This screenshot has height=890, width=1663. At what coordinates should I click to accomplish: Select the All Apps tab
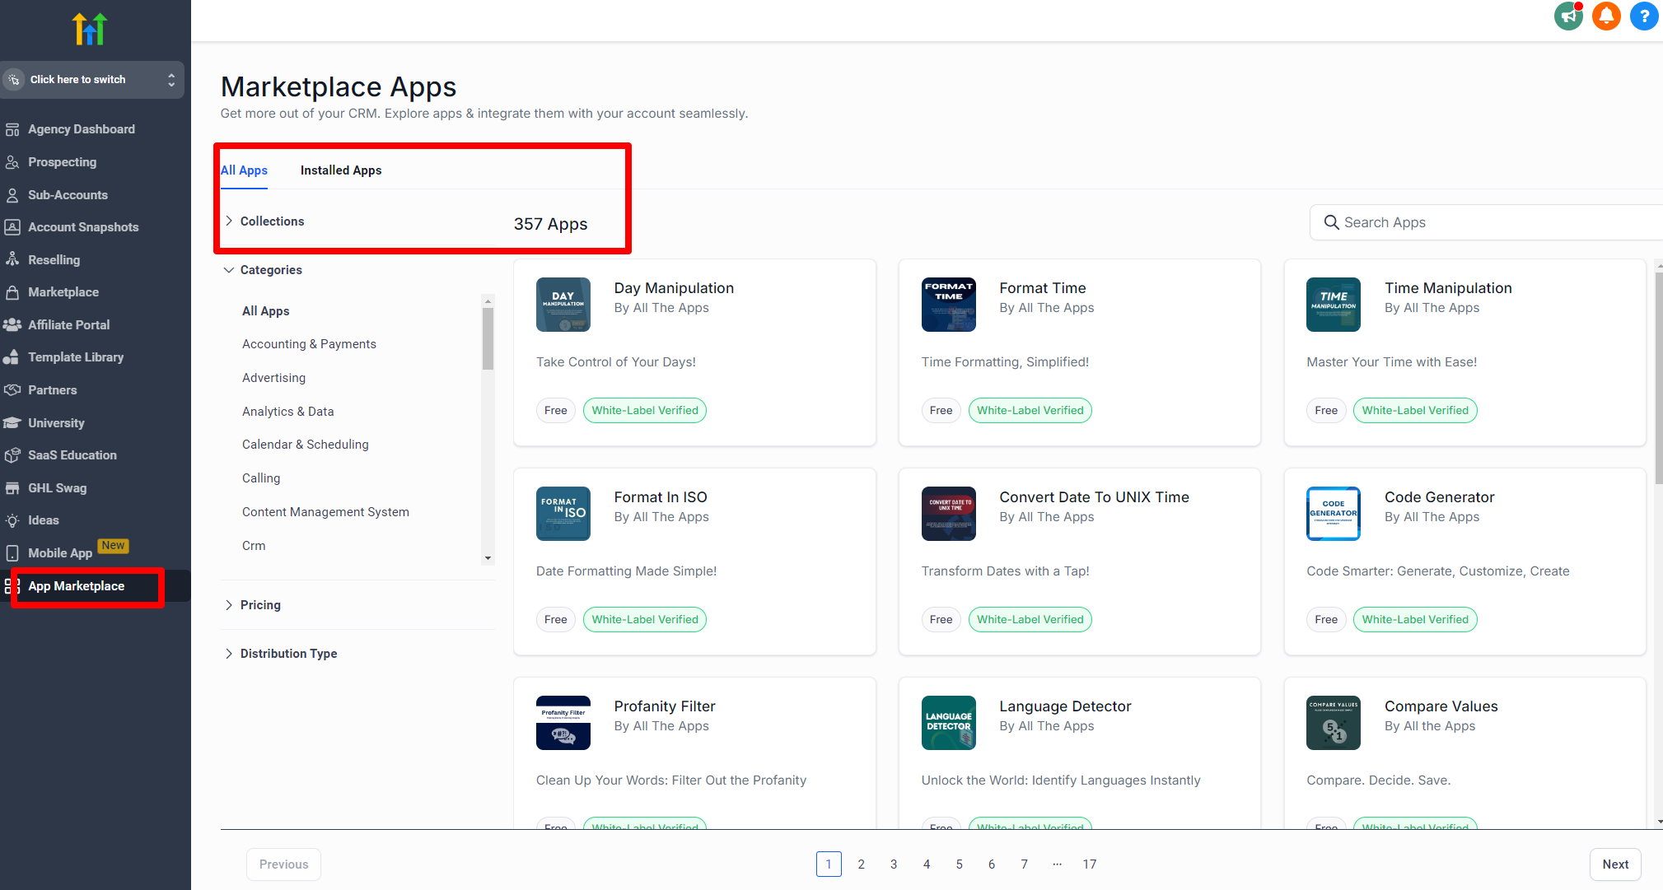pyautogui.click(x=244, y=170)
